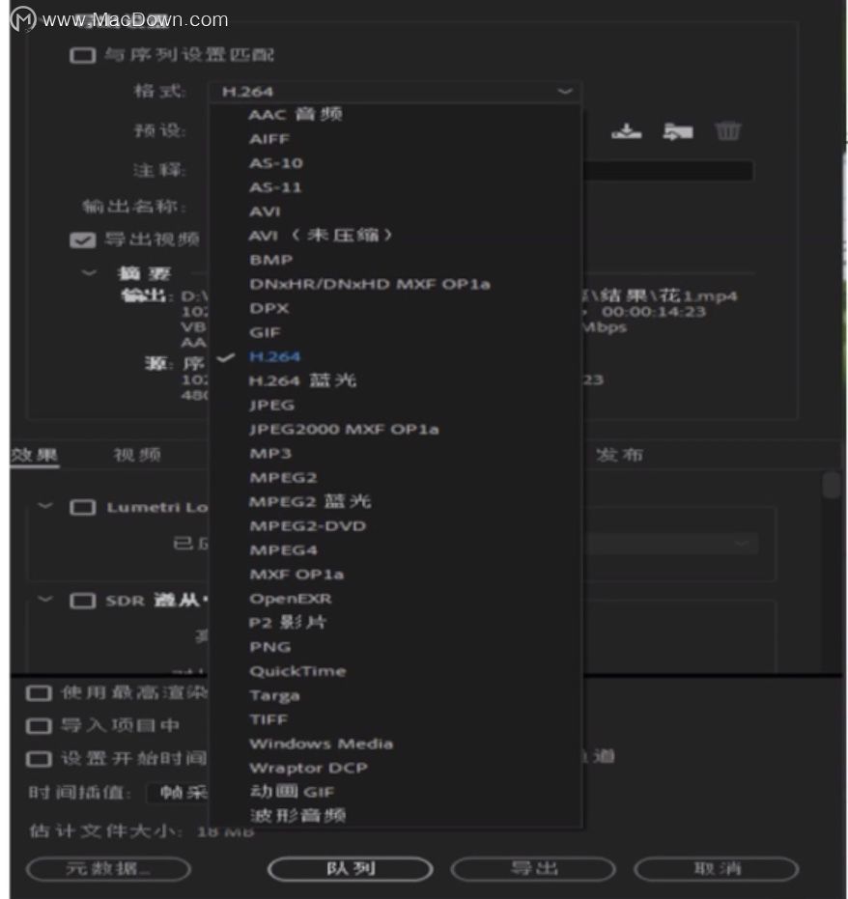This screenshot has height=899, width=848.
Task: Check 使用最高渲染 option
Action: coord(39,693)
